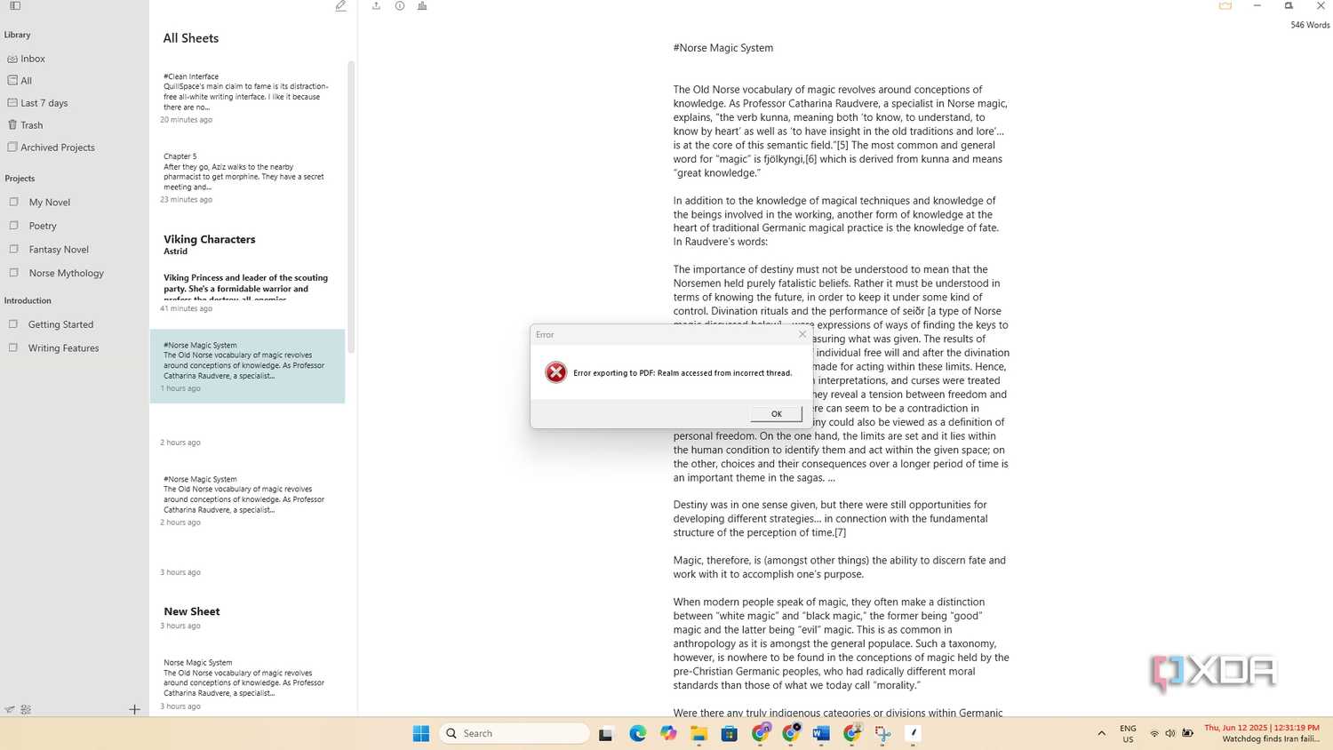This screenshot has width=1333, height=750.
Task: Open Microsoft Word from taskbar
Action: tap(820, 733)
